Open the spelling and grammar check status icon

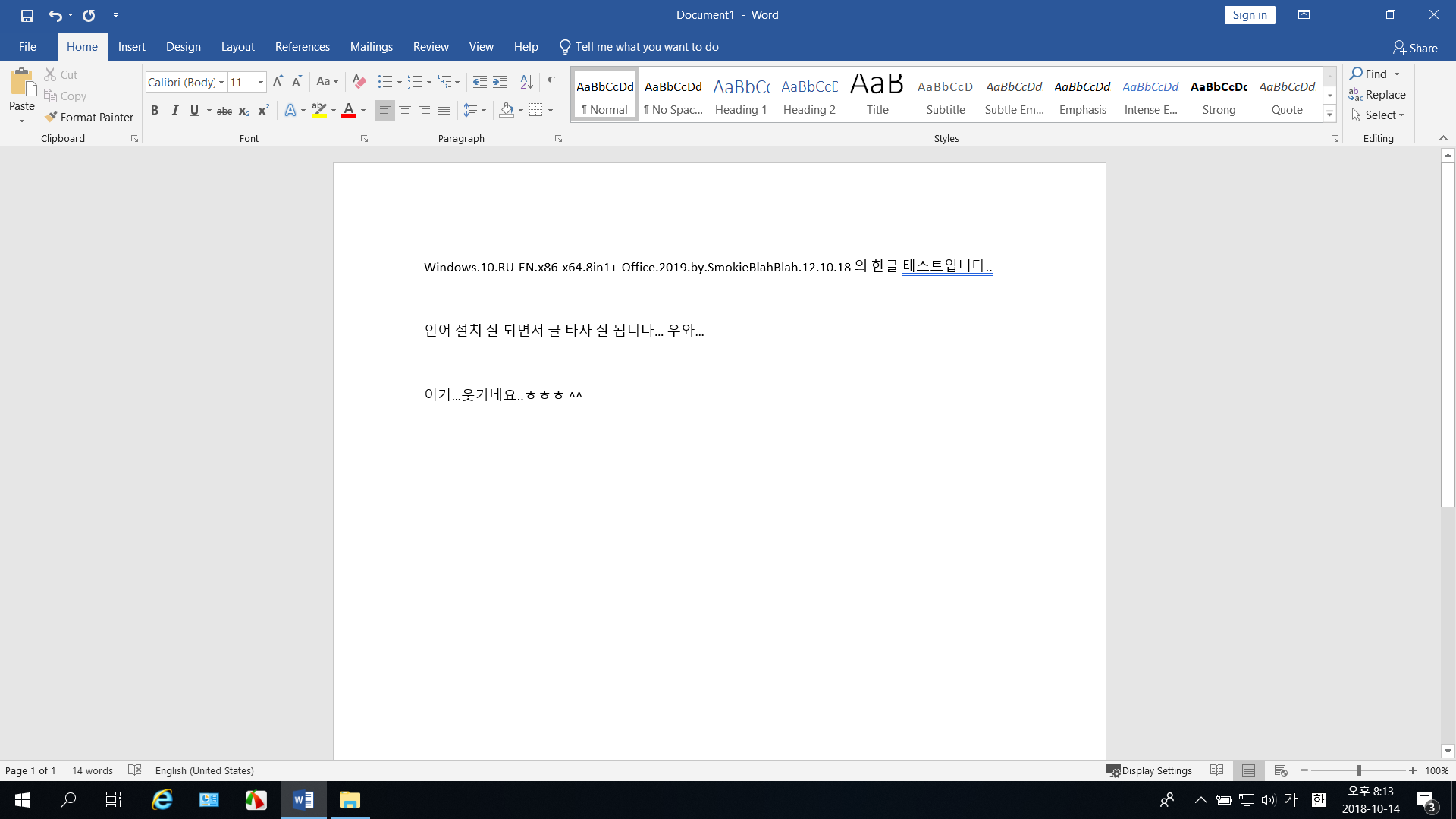(x=135, y=770)
